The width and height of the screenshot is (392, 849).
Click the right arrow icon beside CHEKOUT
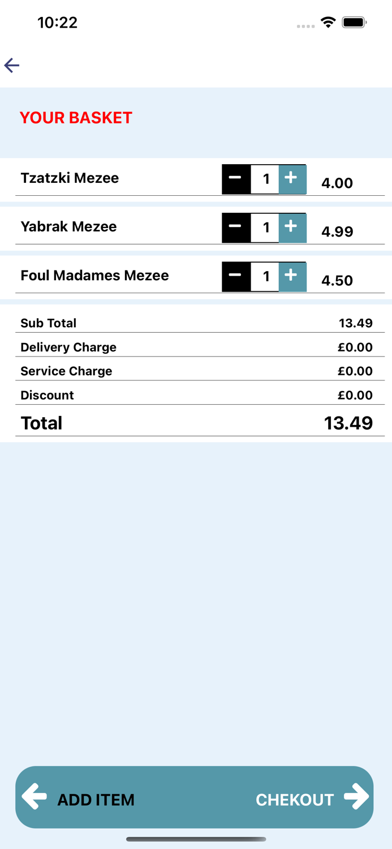pos(356,796)
